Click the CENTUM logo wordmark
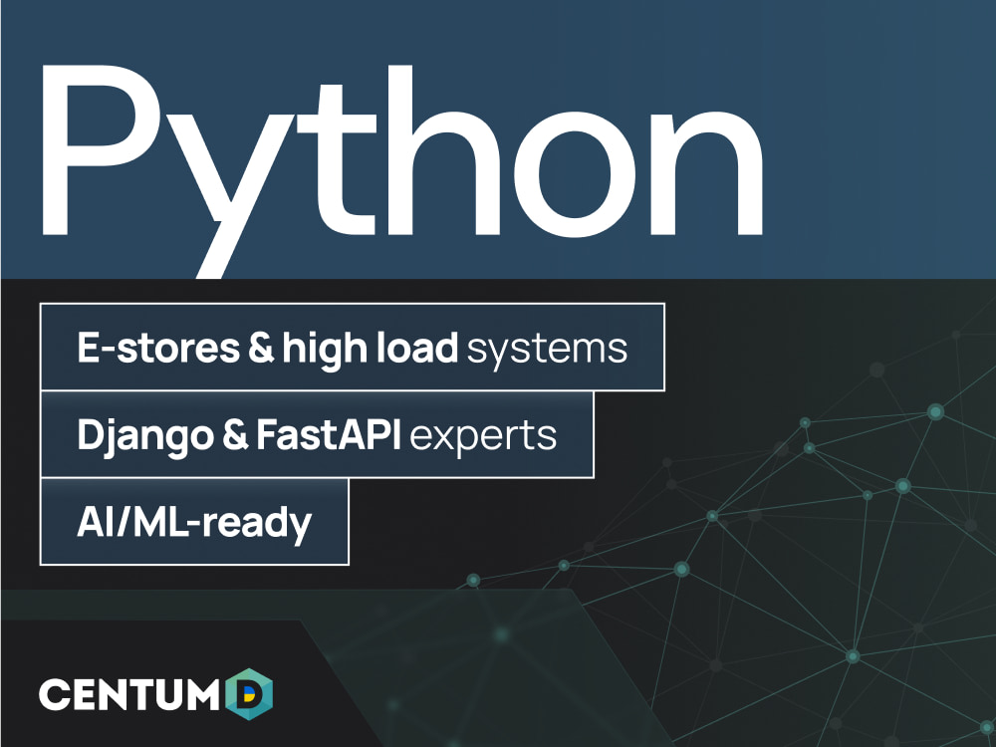Screen dimensions: 996x747 pyautogui.click(x=128, y=694)
